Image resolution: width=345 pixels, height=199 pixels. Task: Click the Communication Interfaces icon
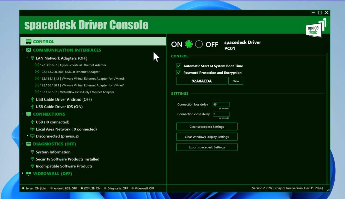(29, 50)
